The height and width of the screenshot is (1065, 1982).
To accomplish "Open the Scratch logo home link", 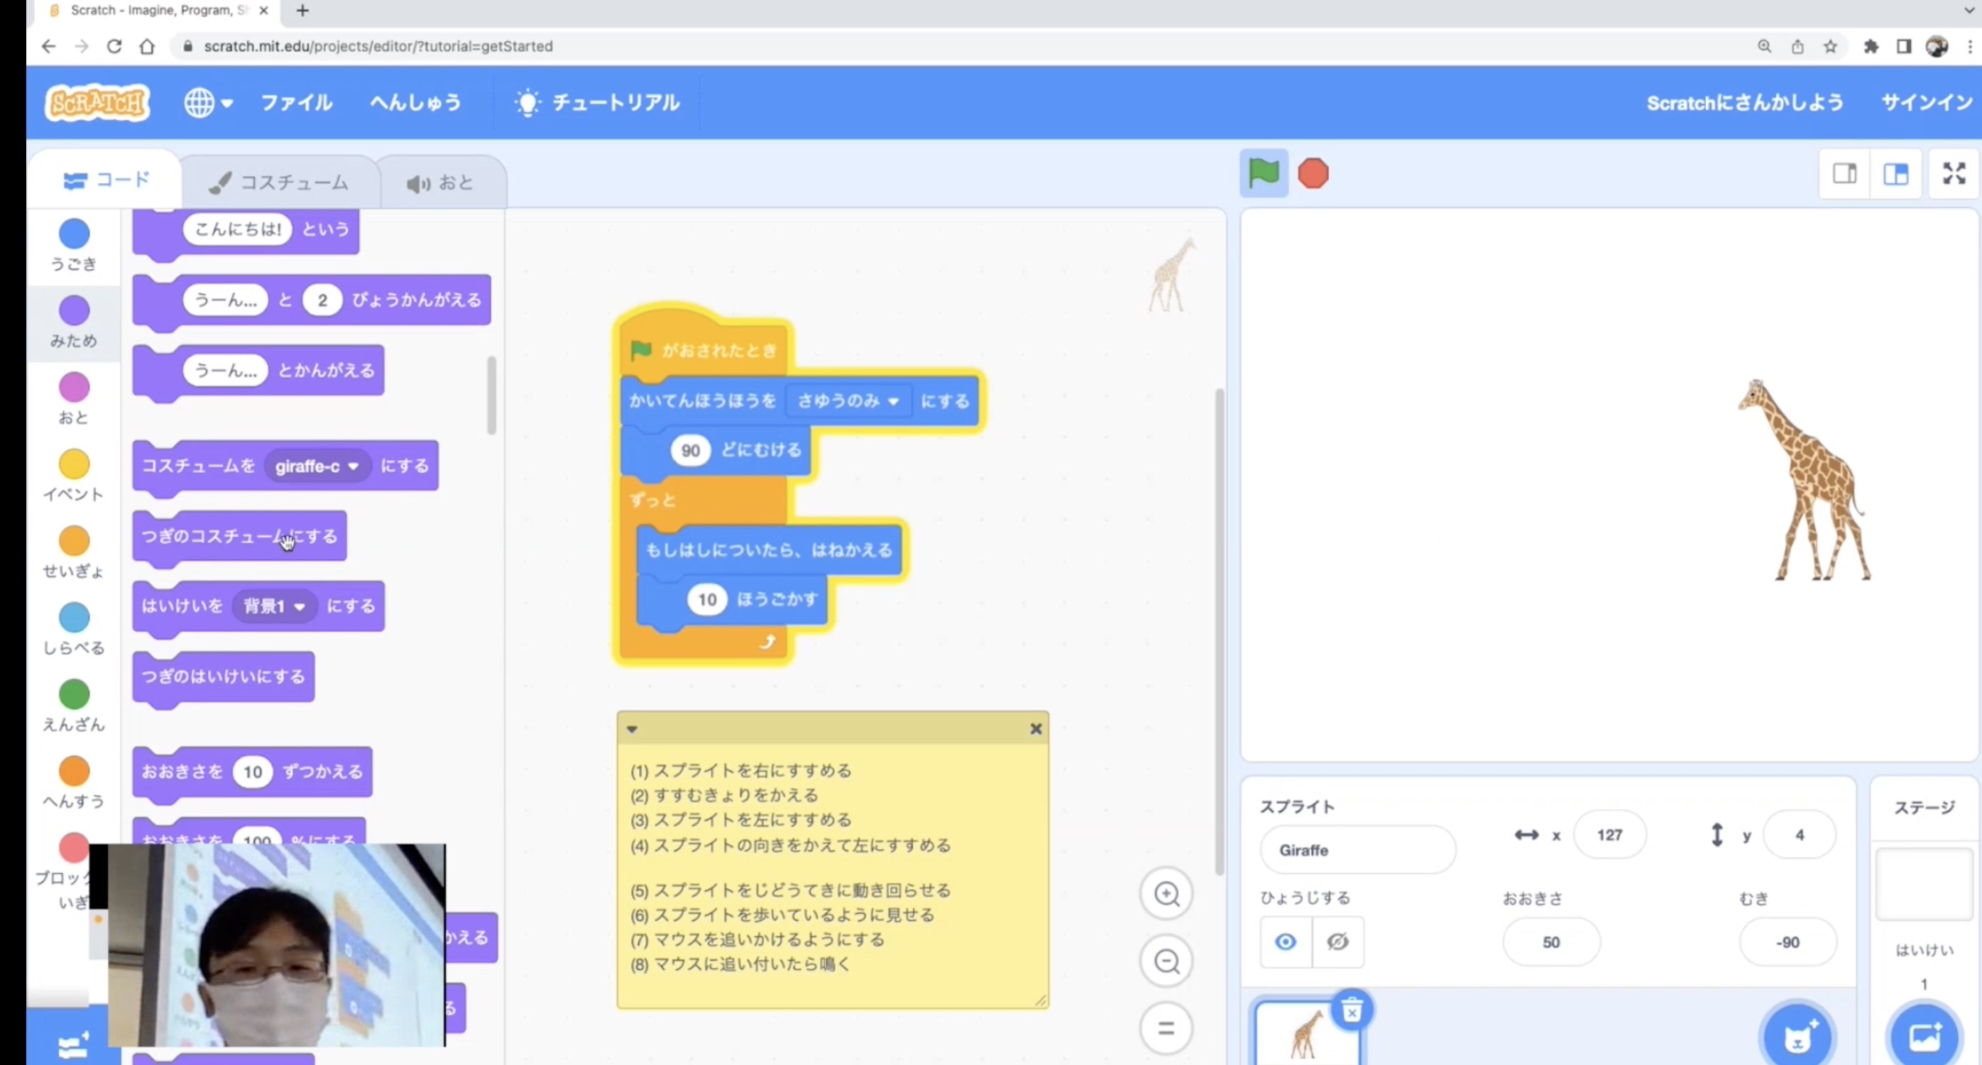I will point(97,102).
